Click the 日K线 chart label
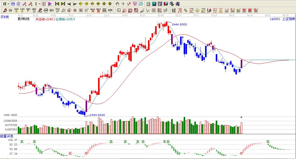This screenshot has height=159, width=296. [5, 17]
